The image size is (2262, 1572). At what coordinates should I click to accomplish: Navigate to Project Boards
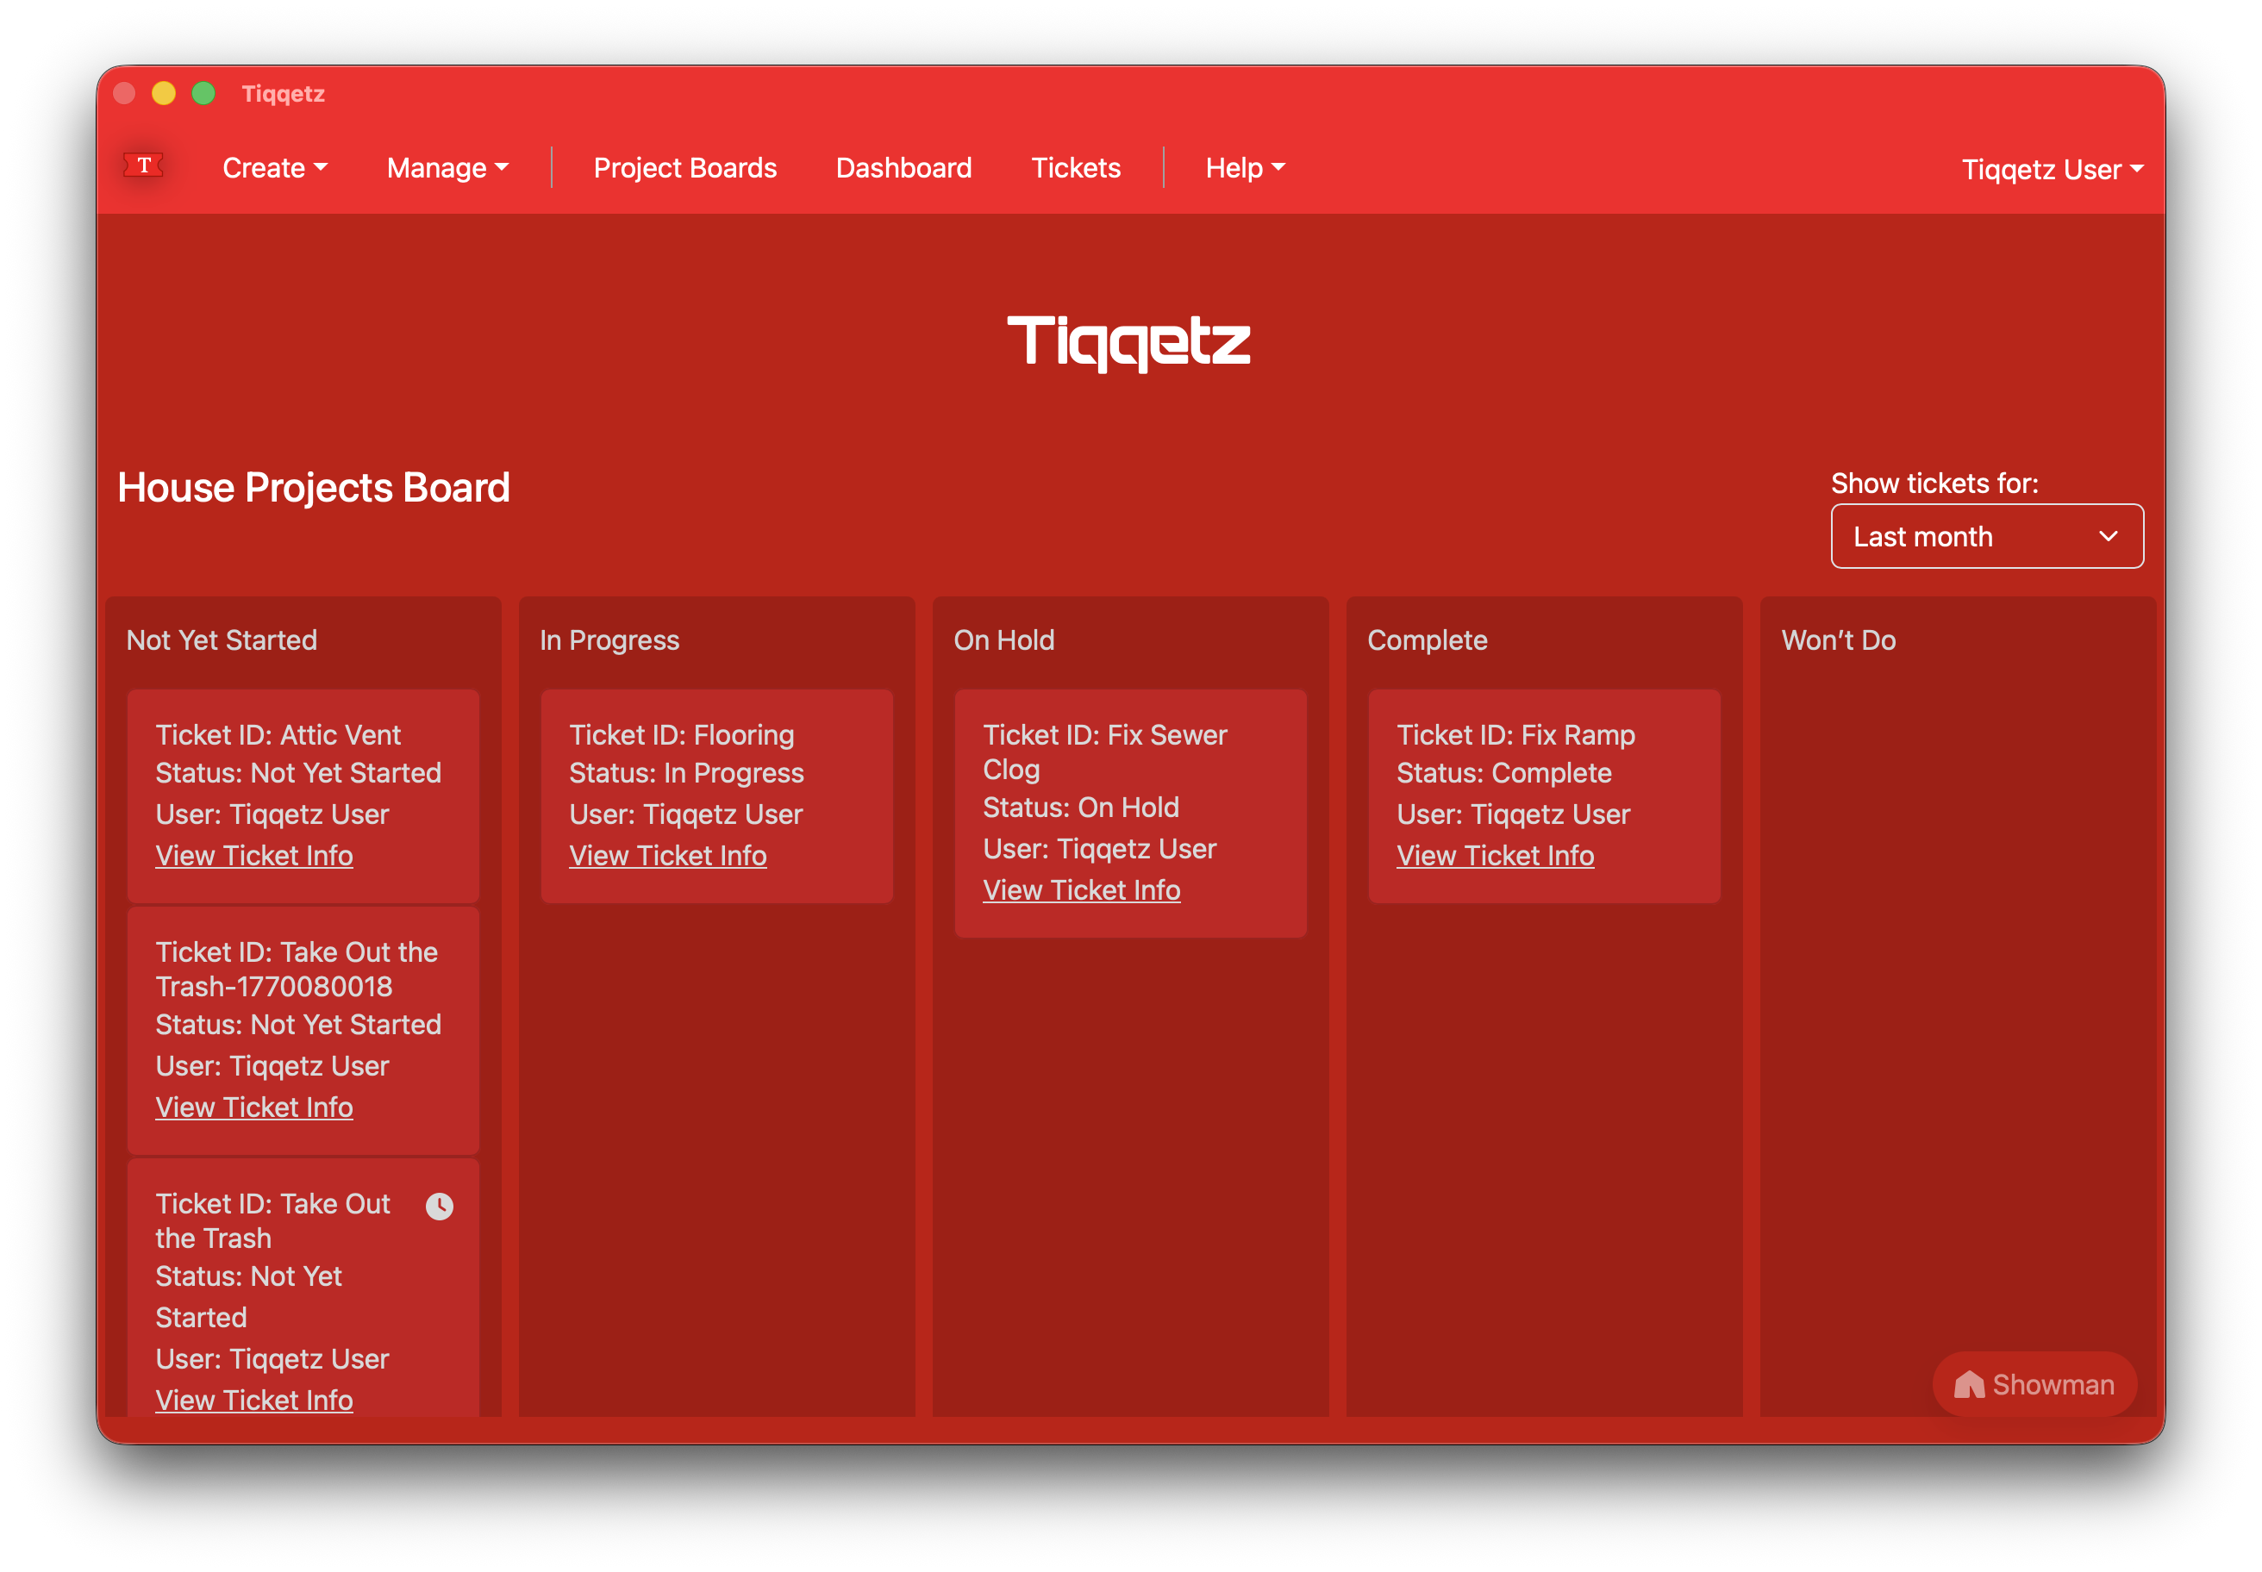click(684, 167)
